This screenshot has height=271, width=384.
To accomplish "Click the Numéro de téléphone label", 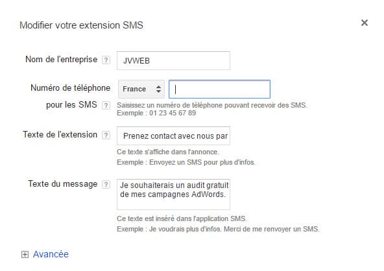I will click(x=71, y=88).
